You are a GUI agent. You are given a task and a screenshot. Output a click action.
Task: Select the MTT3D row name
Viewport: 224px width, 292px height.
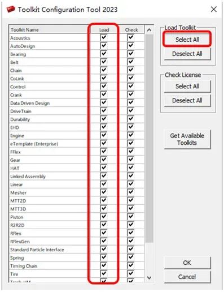click(18, 209)
